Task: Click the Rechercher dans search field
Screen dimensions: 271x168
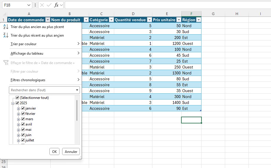Action: coord(41,90)
